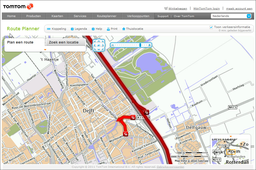The width and height of the screenshot is (256, 170).
Task: Collapse the overview minimap with the orange arrow
Action: tap(231, 136)
